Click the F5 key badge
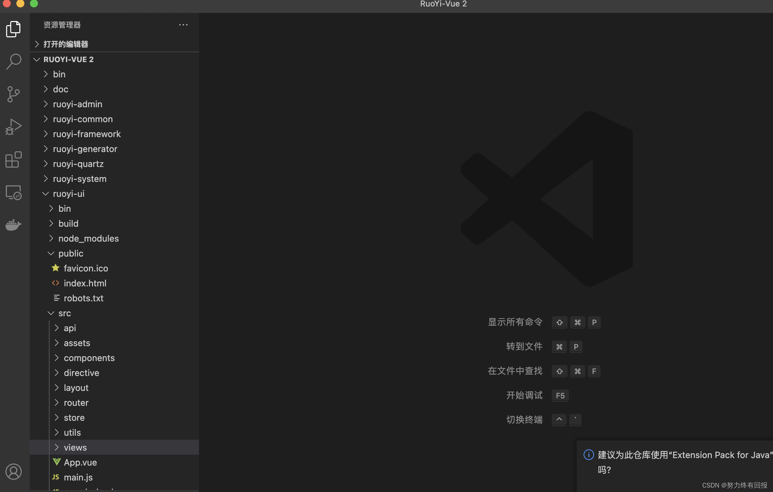773x492 pixels. (560, 396)
